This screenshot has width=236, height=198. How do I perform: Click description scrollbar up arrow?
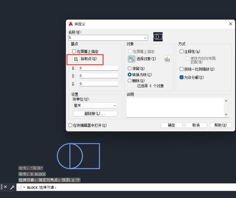(x=226, y=101)
